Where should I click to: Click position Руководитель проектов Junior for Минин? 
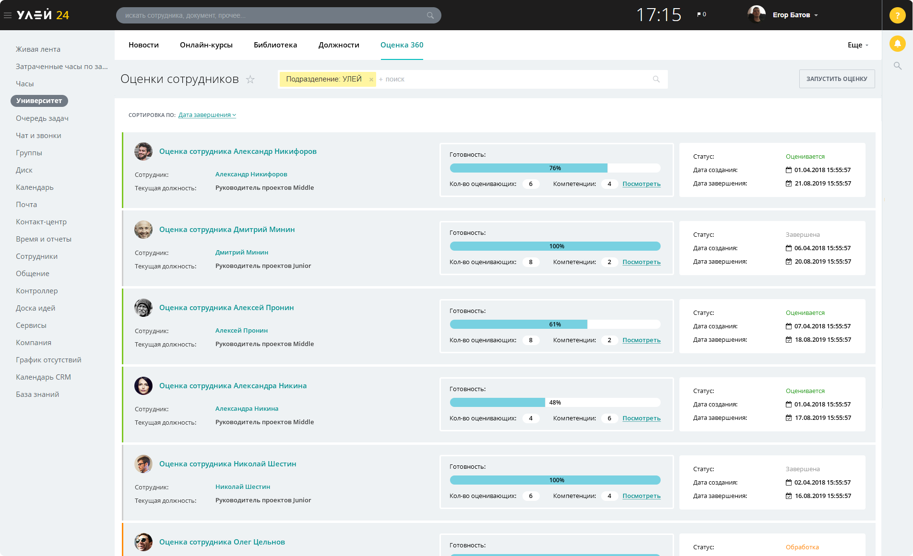[263, 266]
